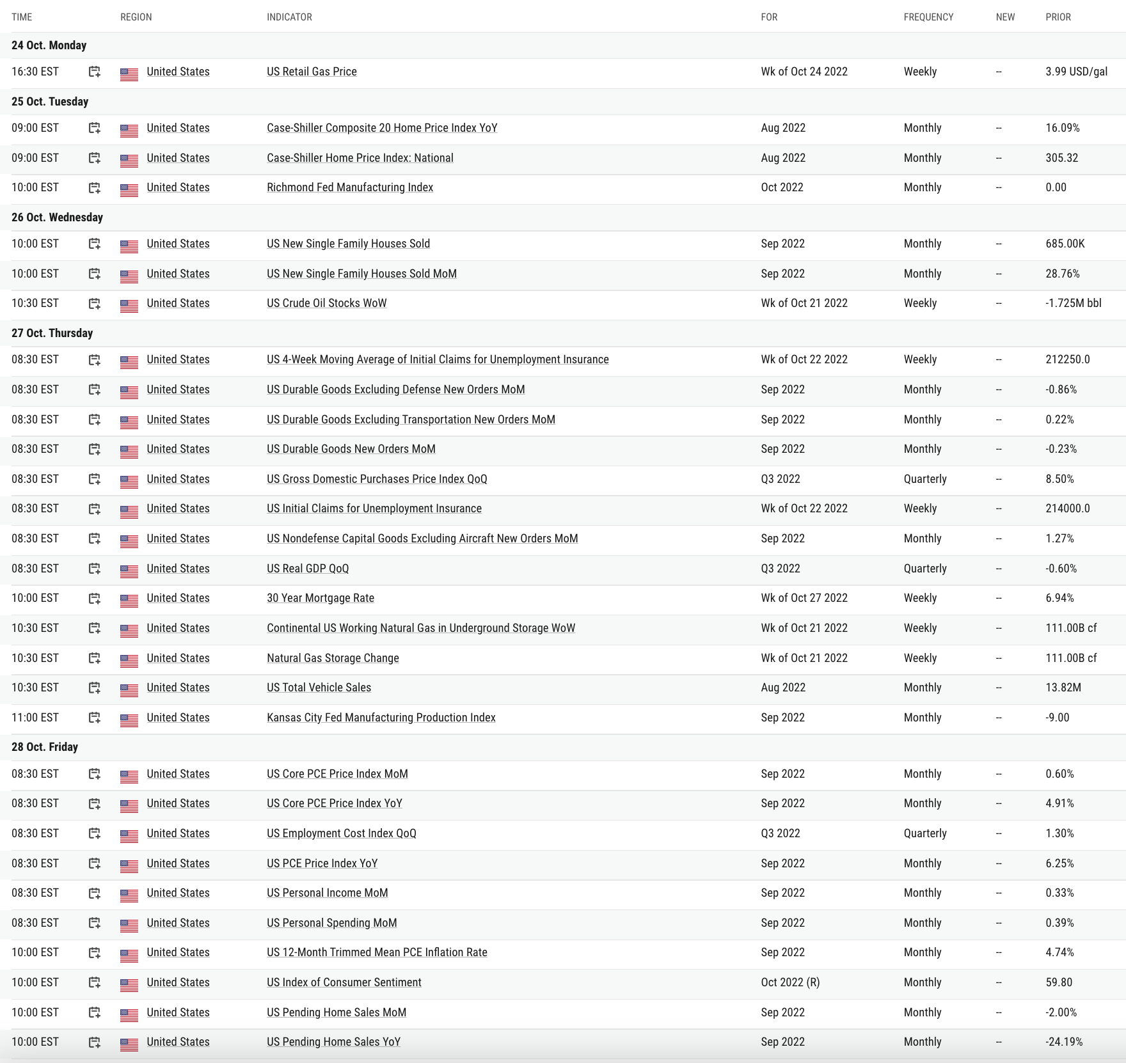
Task: Click US flag in Case-Shiller National index row
Action: (129, 161)
